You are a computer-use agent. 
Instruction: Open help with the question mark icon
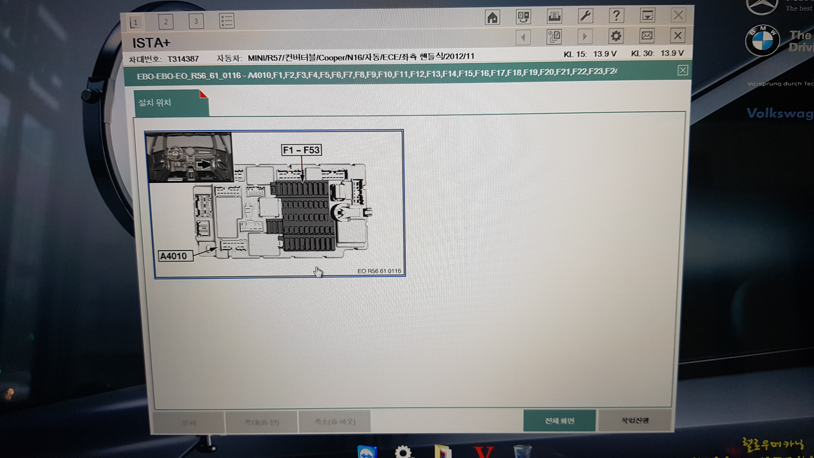tap(616, 16)
